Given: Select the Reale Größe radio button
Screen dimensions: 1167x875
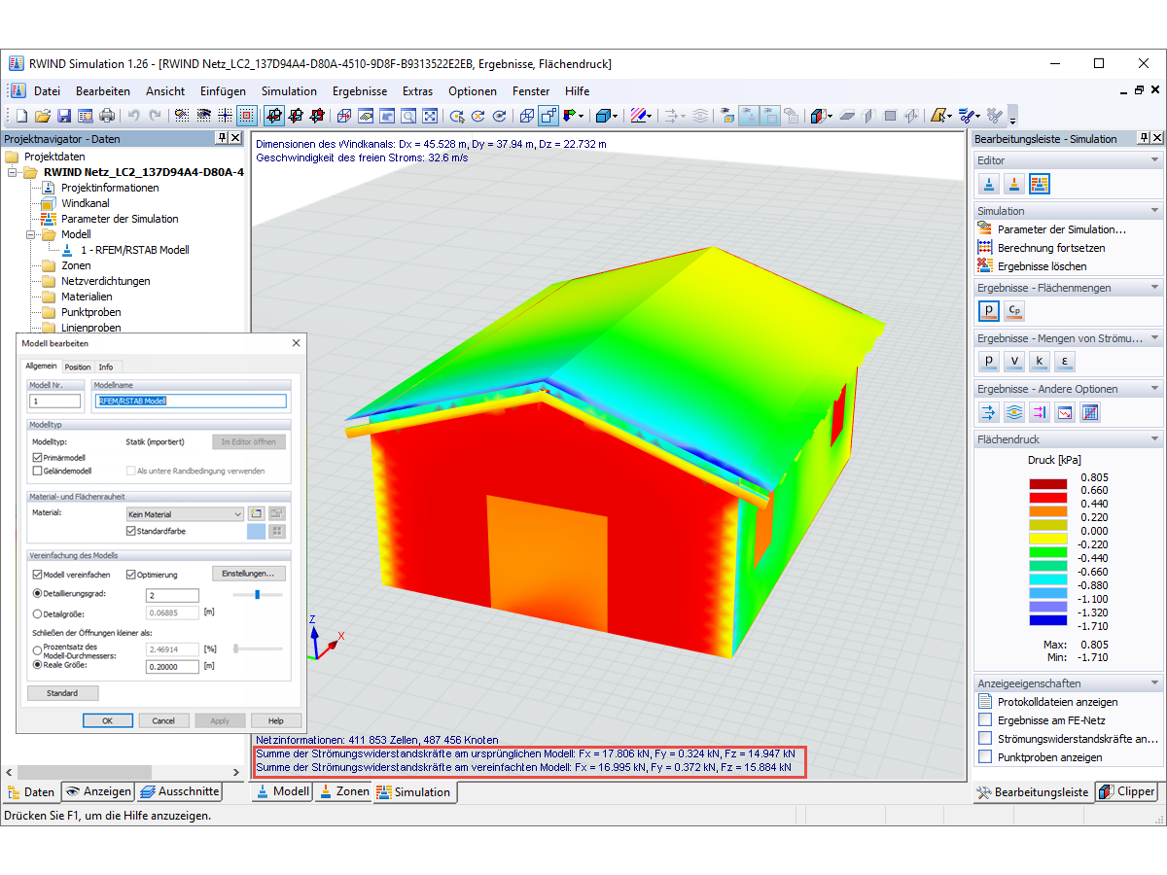Looking at the screenshot, I should (37, 665).
